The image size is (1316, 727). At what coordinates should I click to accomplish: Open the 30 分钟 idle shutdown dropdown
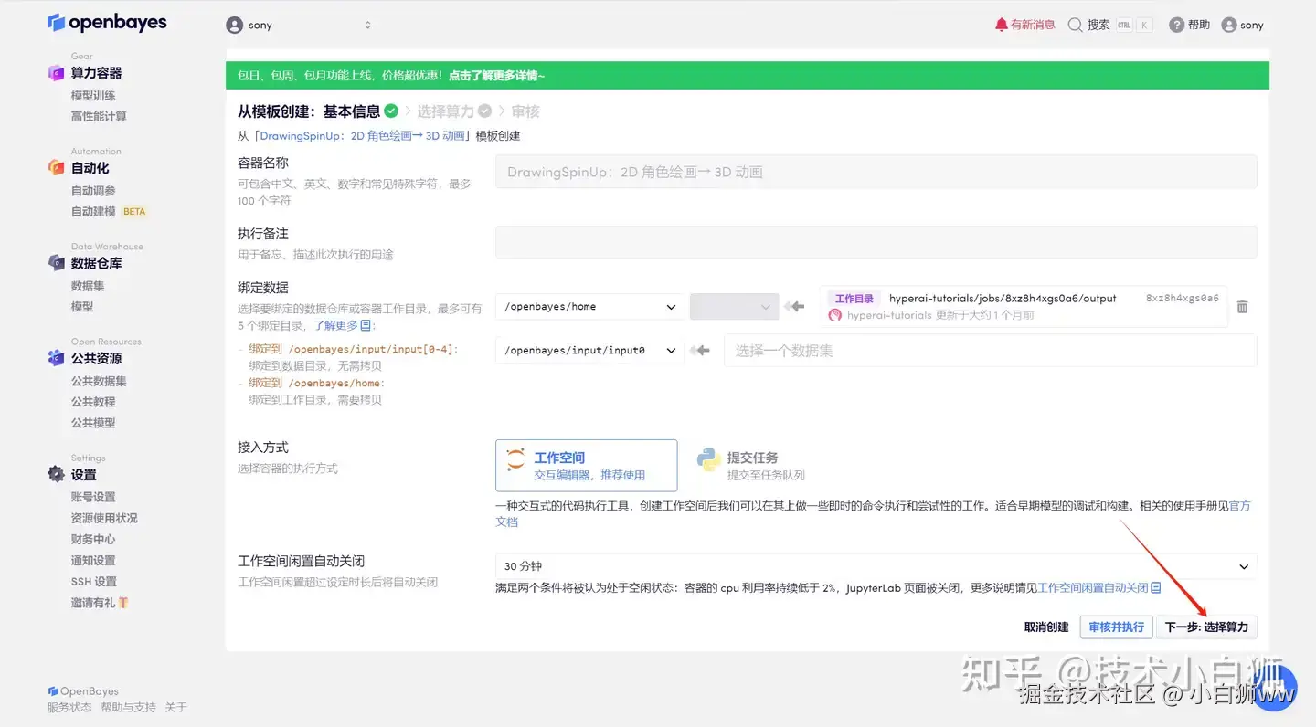876,566
